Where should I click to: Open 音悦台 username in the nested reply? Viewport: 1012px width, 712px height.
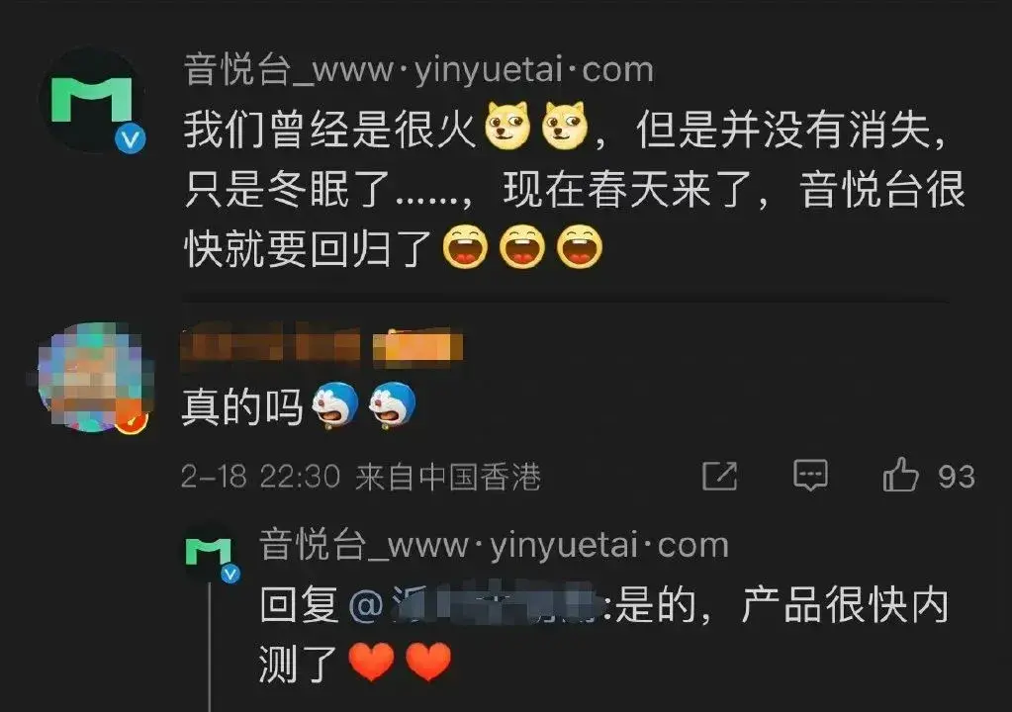tap(495, 545)
